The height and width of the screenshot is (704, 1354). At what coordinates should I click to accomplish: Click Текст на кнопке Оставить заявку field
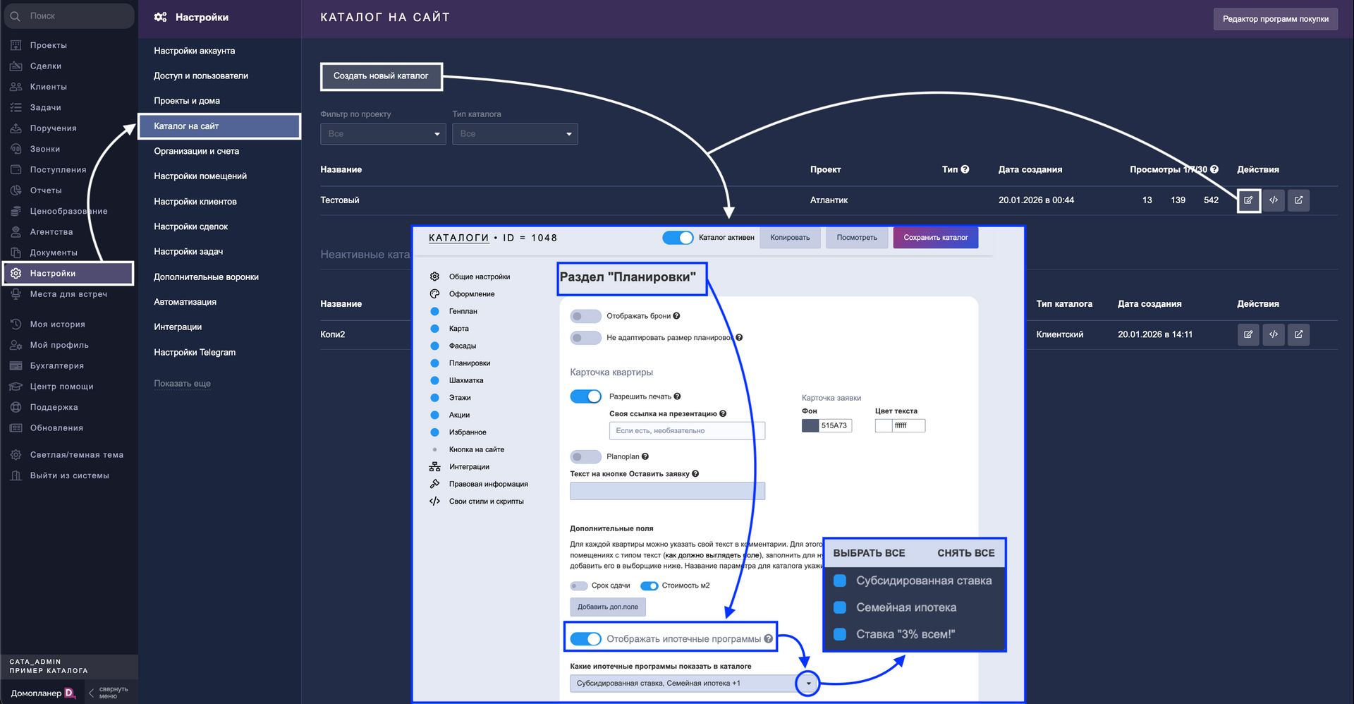point(667,491)
